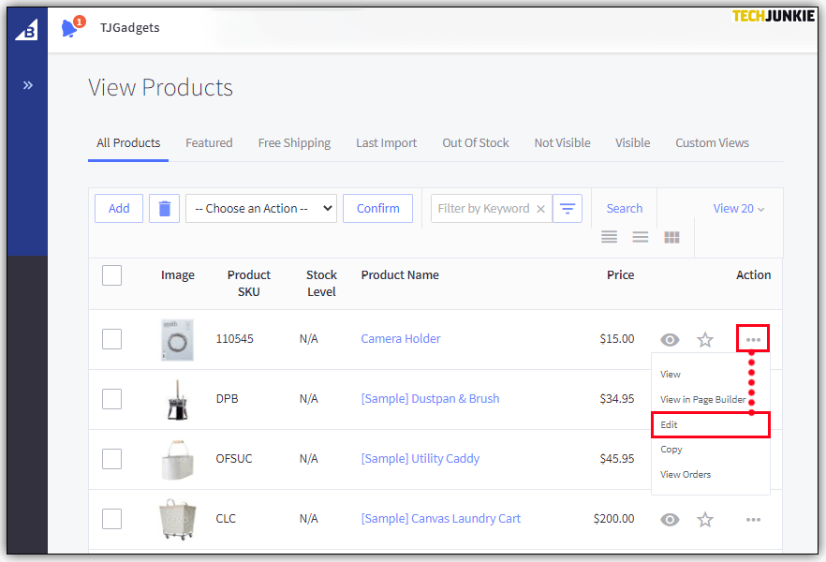Switch to grid view icon

pyautogui.click(x=671, y=237)
